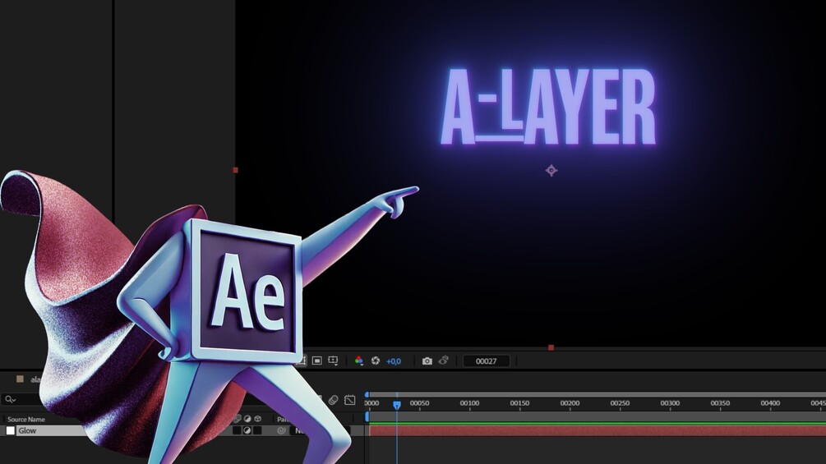
Task: Toggle the region of interest button
Action: 316,361
